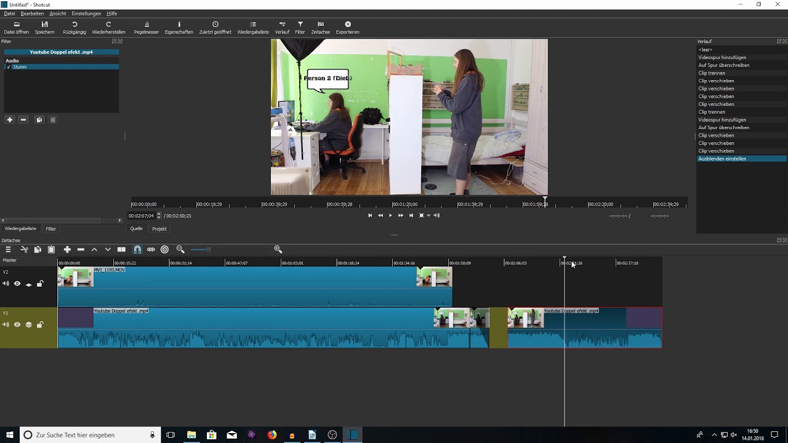
Task: Click the lift up-arrow timeline icon
Action: 94,249
